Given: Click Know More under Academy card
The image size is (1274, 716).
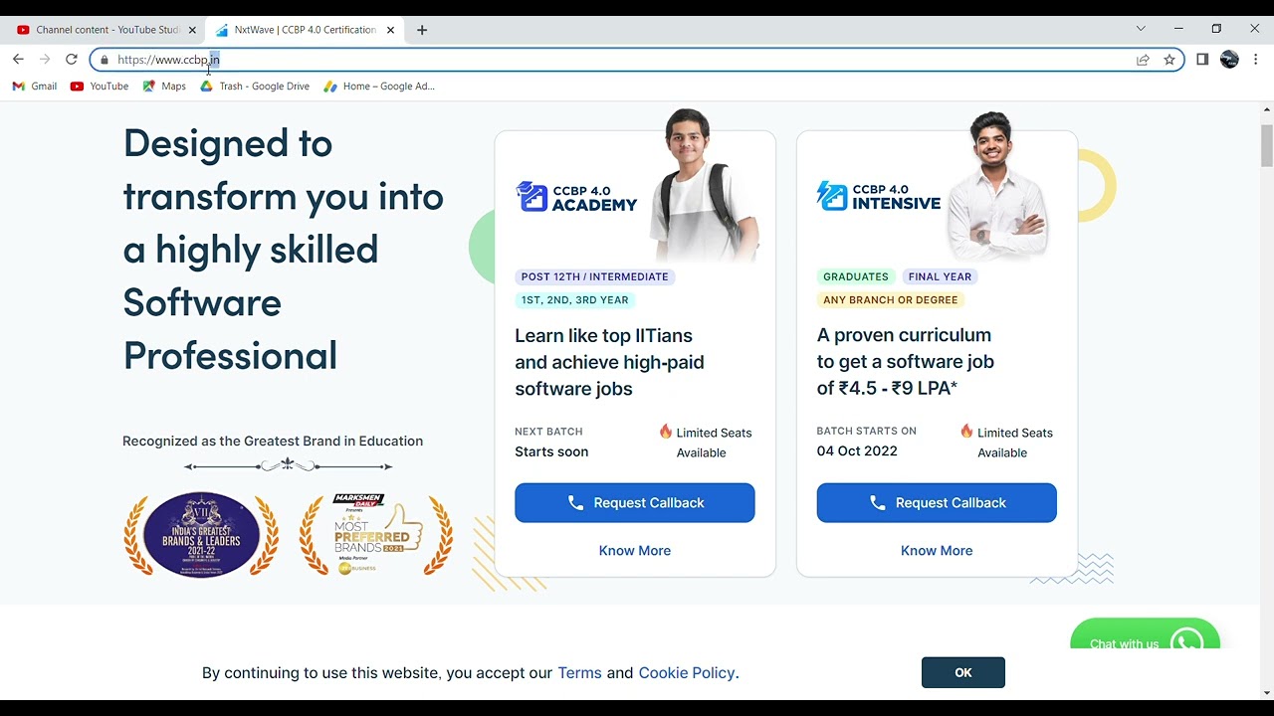Looking at the screenshot, I should point(635,551).
